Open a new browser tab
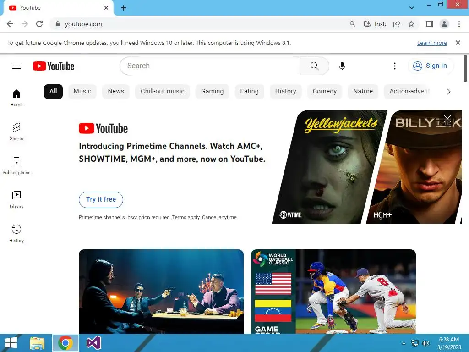 click(x=124, y=8)
